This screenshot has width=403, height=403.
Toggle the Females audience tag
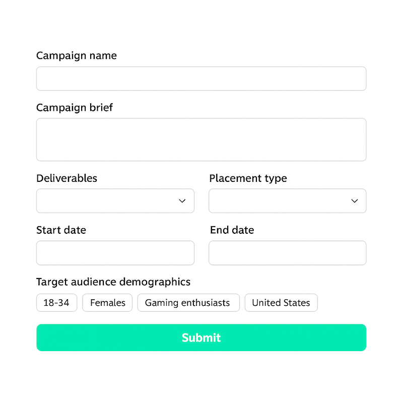pyautogui.click(x=107, y=303)
